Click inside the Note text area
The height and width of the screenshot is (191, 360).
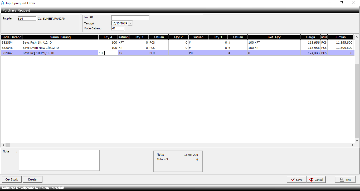point(59,160)
